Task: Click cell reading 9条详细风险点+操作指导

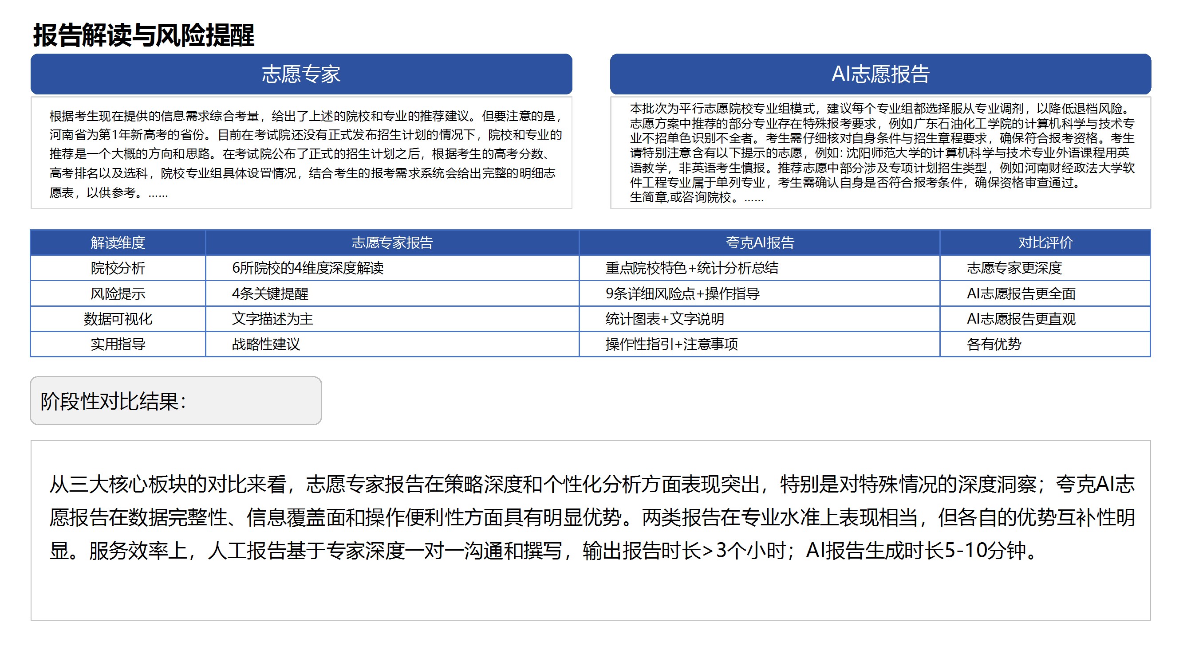Action: click(x=682, y=293)
